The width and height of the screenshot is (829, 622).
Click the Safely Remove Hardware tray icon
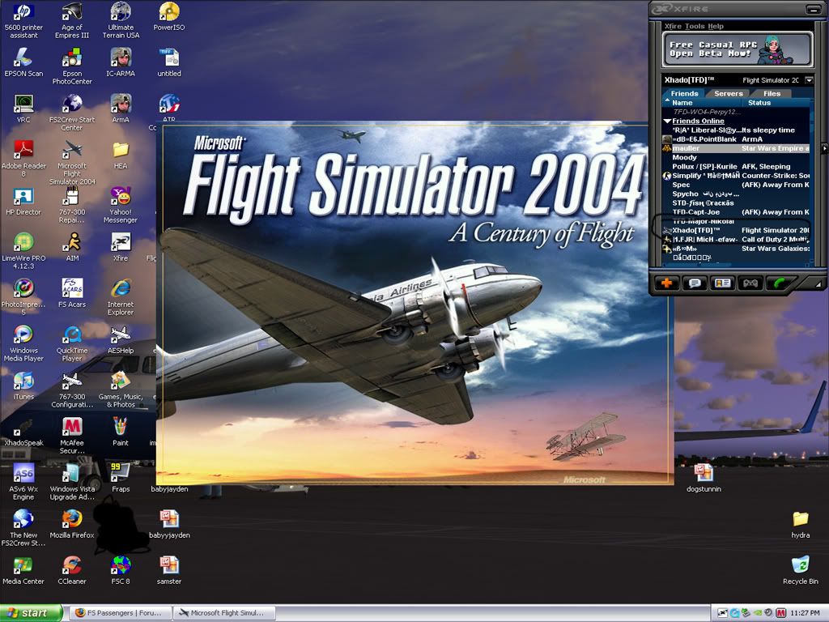746,613
